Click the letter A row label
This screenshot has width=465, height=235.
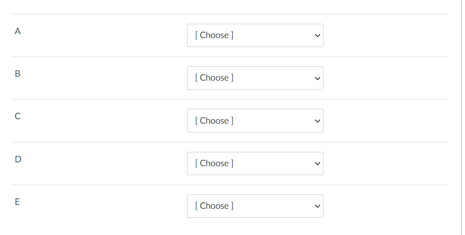point(18,31)
